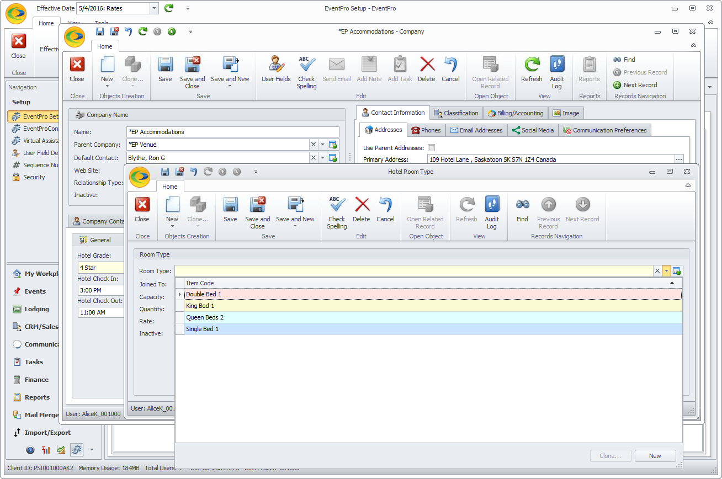722x479 pixels.
Task: Click Find in Hotel Room Type ribbon
Action: 522,210
